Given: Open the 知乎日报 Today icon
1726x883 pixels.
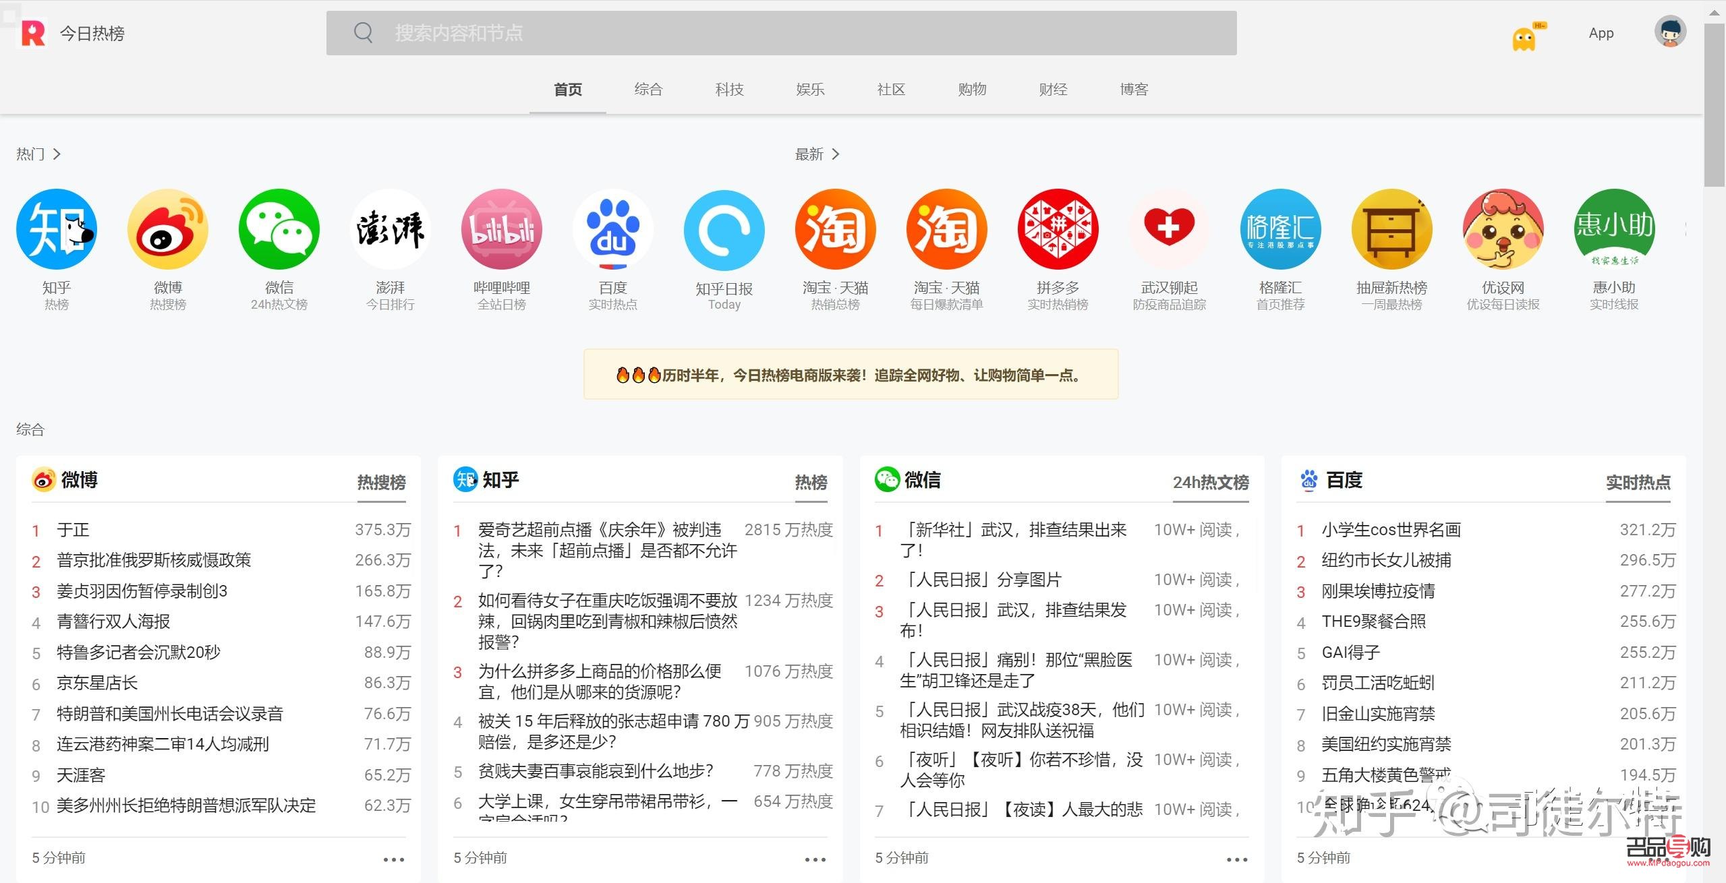Looking at the screenshot, I should [724, 231].
